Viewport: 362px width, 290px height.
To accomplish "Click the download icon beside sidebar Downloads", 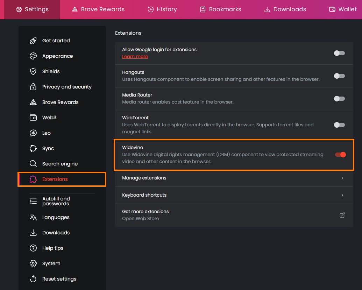I will pyautogui.click(x=33, y=233).
